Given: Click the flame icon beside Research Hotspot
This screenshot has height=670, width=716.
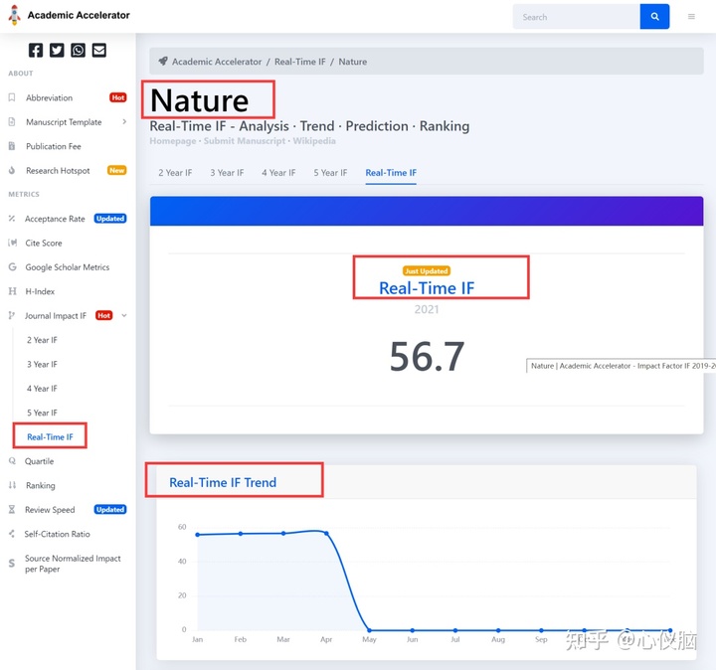Looking at the screenshot, I should (12, 170).
